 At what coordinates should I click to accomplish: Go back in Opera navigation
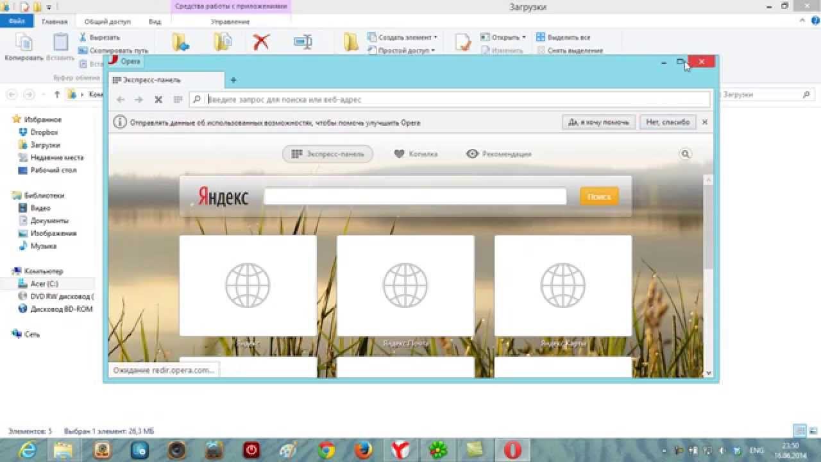point(121,99)
